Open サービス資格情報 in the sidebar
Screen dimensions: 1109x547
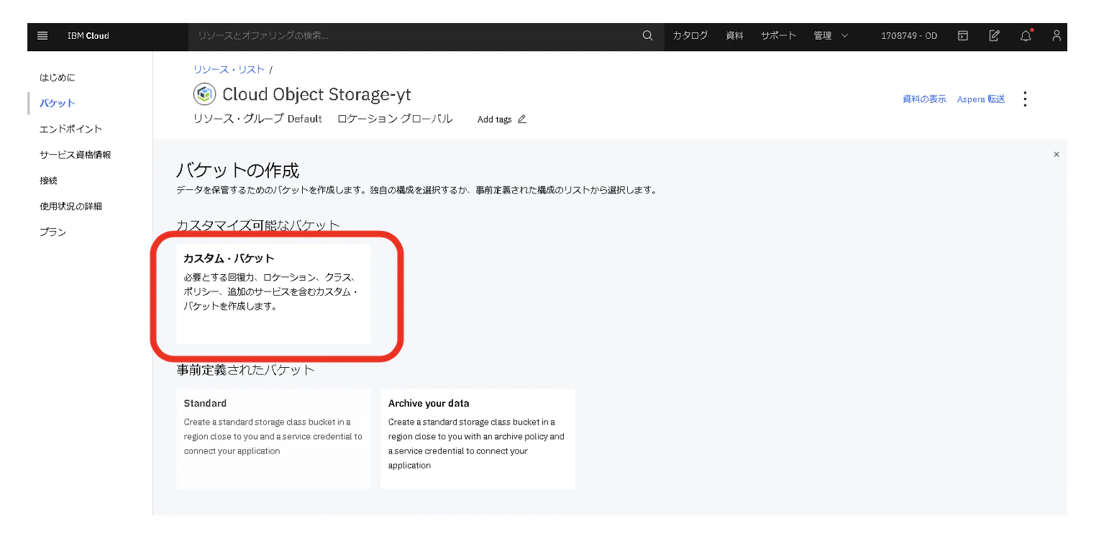76,155
